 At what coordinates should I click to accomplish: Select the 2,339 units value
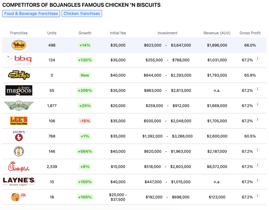click(x=52, y=167)
